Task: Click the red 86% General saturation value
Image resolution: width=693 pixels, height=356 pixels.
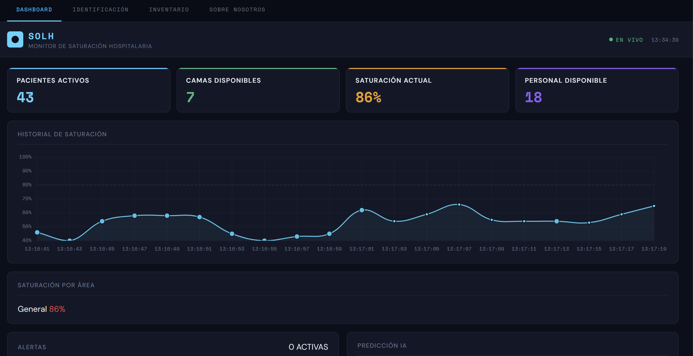Action: pos(57,309)
